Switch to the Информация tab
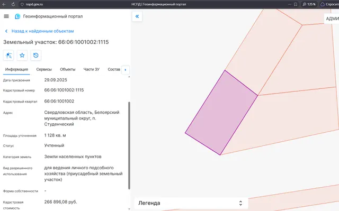The width and height of the screenshot is (339, 211). (x=16, y=69)
